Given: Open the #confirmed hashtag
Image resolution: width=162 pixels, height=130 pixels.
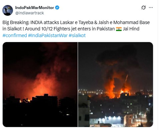Looking at the screenshot, I should (15, 35).
